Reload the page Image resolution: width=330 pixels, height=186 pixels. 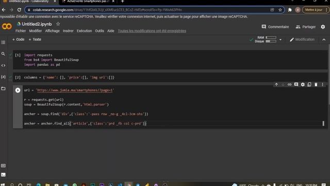(x=19, y=10)
